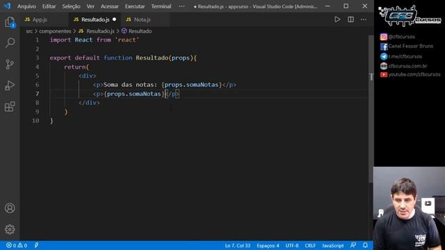Screen dimensions: 445x250
Task: Click the Resultado symbol icon in breadcrumb
Action: 124,31
